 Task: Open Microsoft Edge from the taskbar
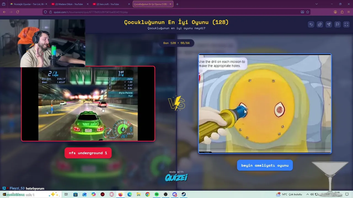pyautogui.click(x=130, y=194)
